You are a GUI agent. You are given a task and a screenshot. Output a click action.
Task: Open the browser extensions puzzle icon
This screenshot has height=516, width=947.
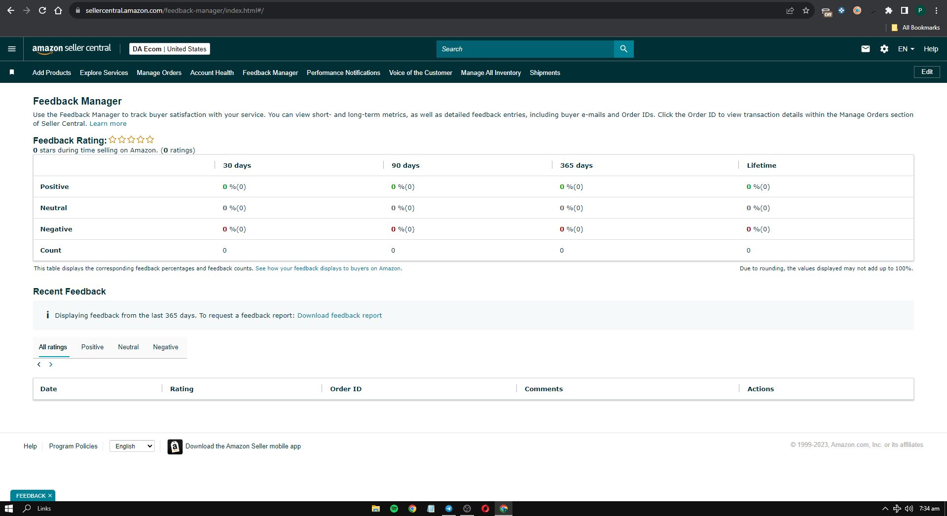(889, 10)
